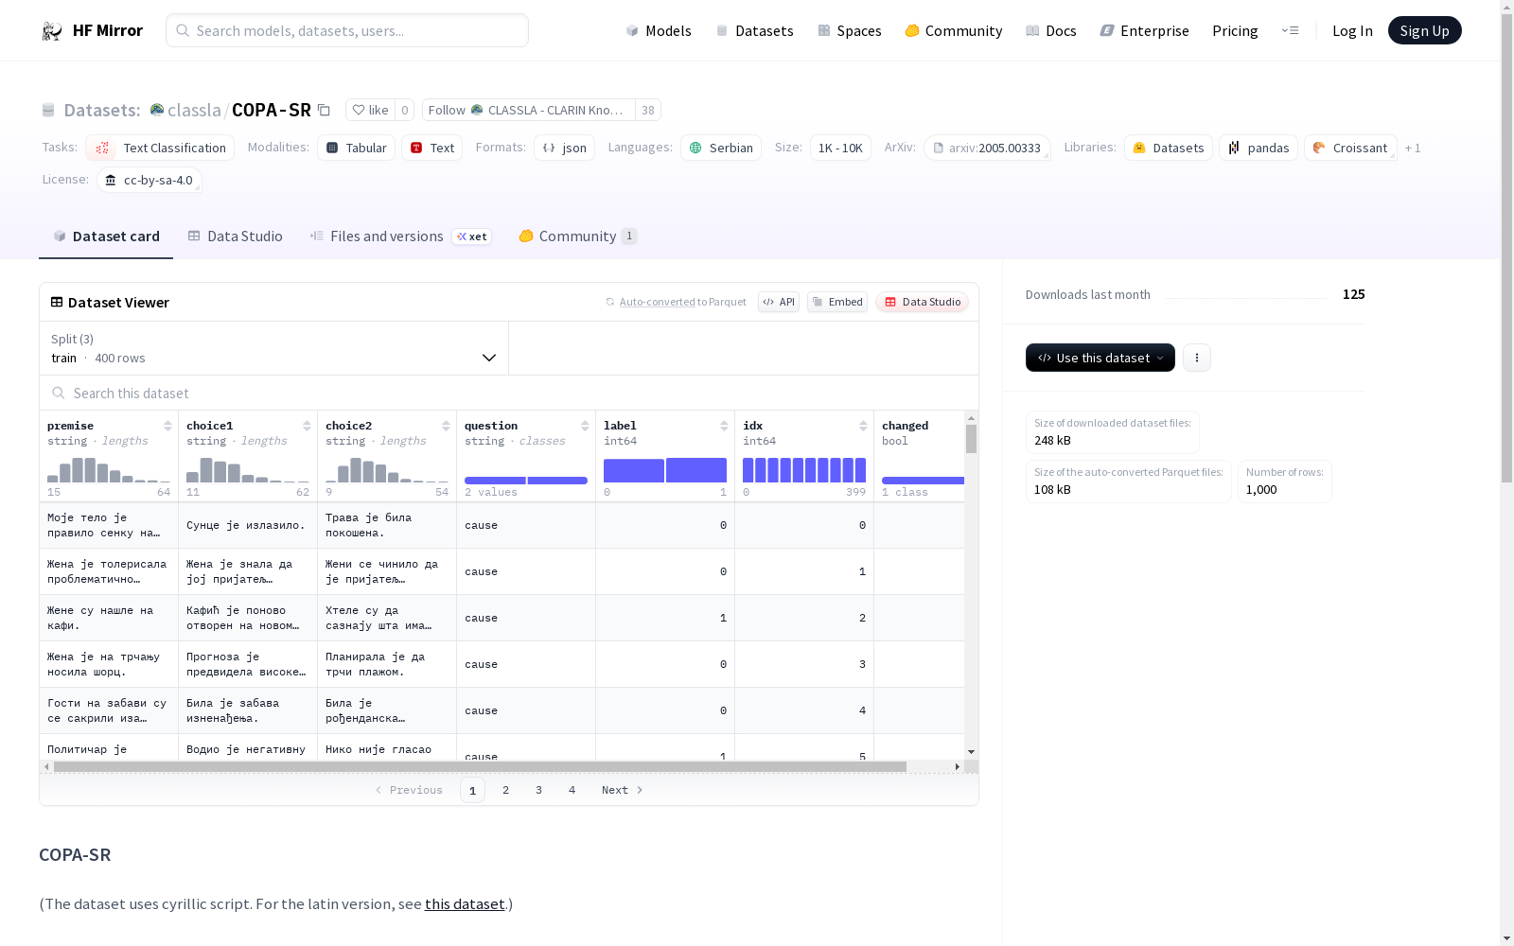Select the Text modality tag
The image size is (1514, 946).
(x=431, y=148)
